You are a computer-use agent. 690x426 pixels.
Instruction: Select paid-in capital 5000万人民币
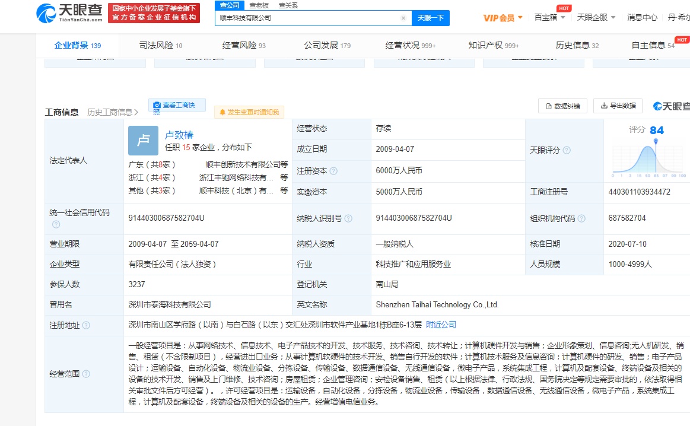click(399, 192)
